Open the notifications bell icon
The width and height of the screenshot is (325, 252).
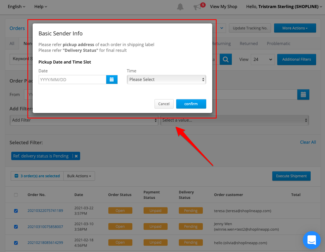(180, 7)
